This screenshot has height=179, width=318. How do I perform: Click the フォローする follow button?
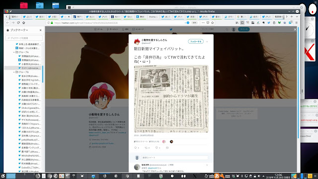click(195, 41)
